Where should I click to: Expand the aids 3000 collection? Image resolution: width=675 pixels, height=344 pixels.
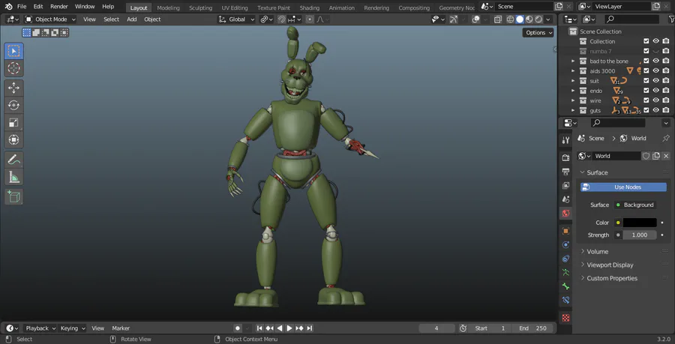(573, 71)
